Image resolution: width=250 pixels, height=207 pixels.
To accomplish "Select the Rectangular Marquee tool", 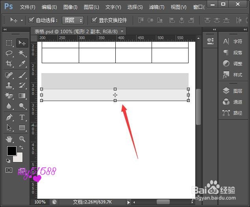I will click(9, 43).
